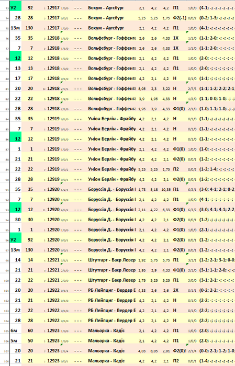Screen dimensions: 235x366
Task: Select the 3,9 cell in row 82
Action: 142,99
